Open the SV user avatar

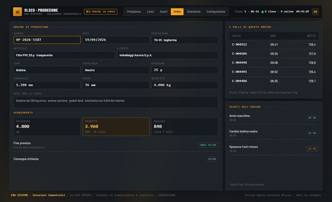coord(315,12)
